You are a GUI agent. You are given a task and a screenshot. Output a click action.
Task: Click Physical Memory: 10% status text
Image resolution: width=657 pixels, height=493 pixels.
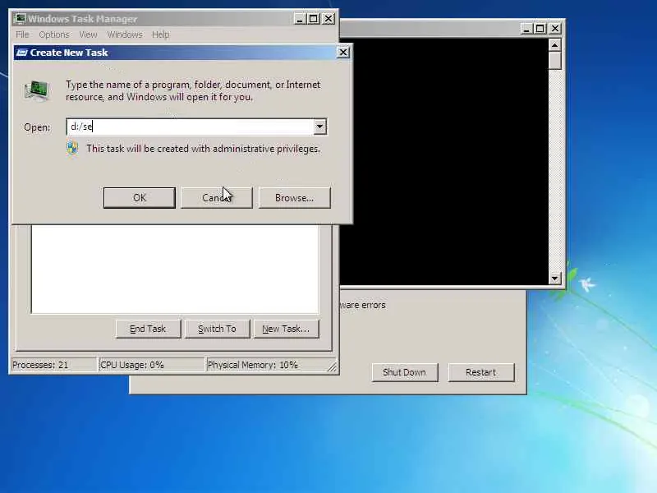pos(253,365)
